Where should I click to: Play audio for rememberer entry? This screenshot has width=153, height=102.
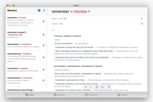click(44, 45)
